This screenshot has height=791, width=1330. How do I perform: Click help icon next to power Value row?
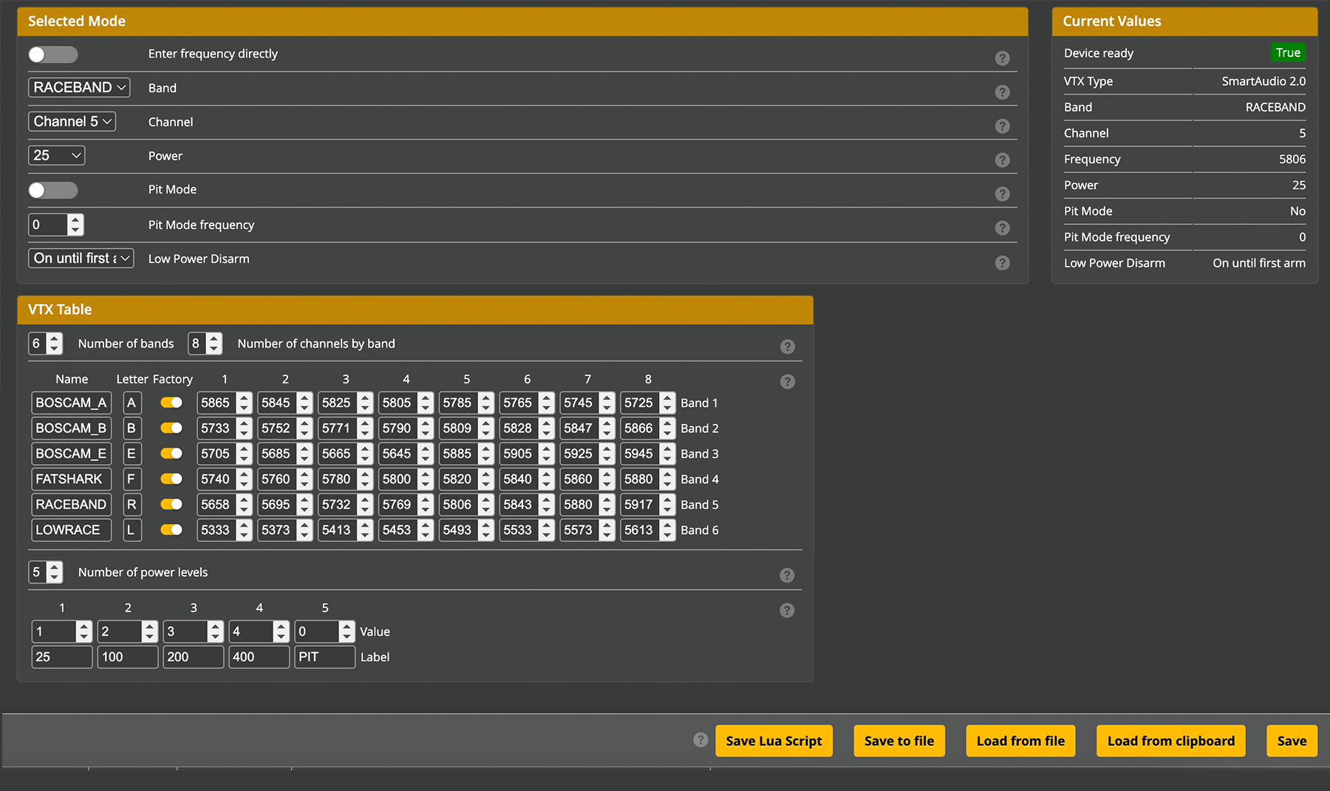pos(788,611)
